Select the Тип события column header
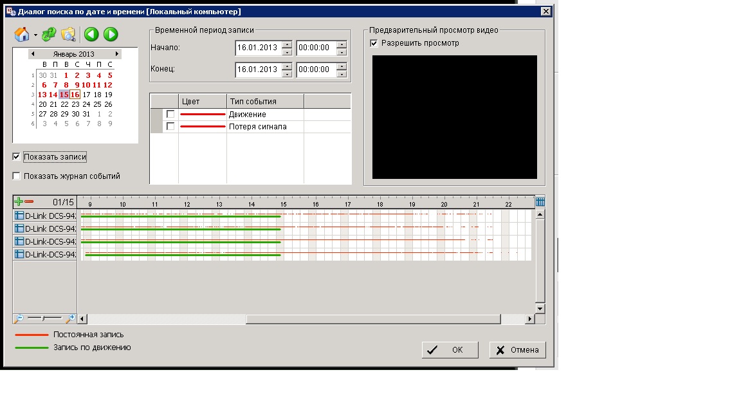The height and width of the screenshot is (417, 741). point(265,102)
